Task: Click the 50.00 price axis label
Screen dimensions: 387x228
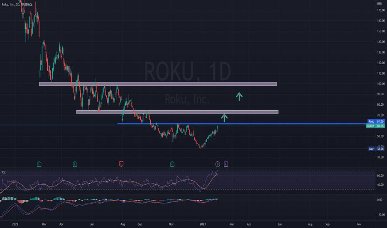Action: click(x=380, y=136)
